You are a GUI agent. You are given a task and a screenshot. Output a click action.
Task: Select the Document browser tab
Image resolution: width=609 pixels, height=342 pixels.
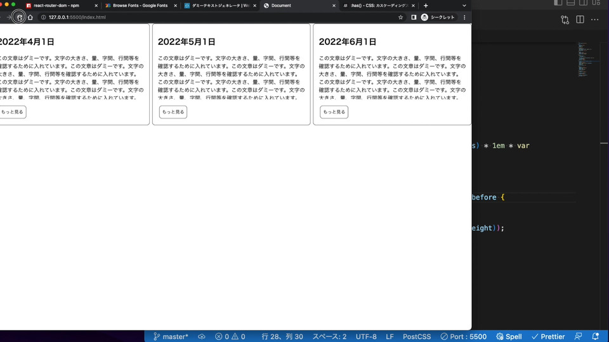[x=281, y=6]
